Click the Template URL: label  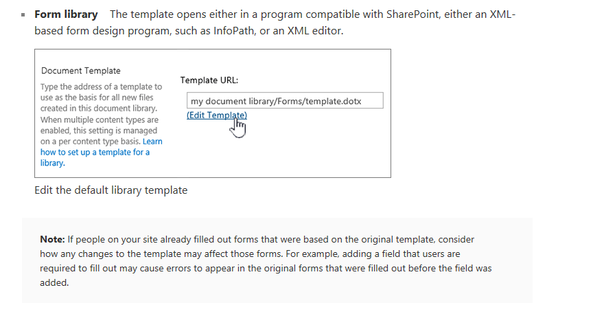click(209, 80)
